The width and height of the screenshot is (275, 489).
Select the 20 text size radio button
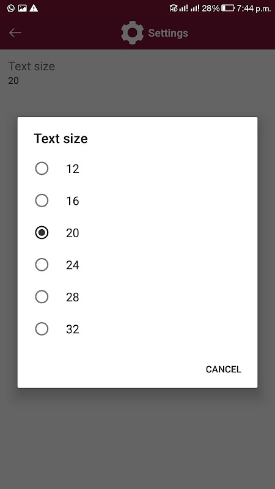tap(42, 233)
